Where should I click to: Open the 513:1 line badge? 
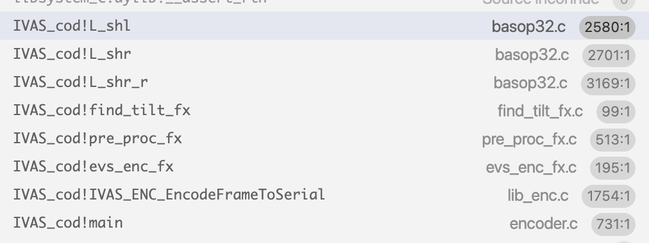(x=612, y=139)
